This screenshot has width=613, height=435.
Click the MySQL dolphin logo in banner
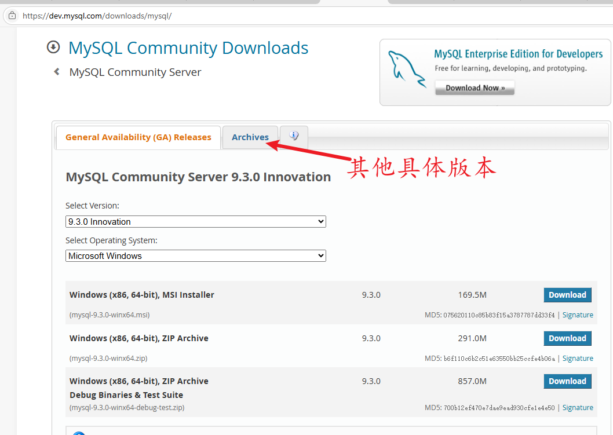(x=407, y=69)
